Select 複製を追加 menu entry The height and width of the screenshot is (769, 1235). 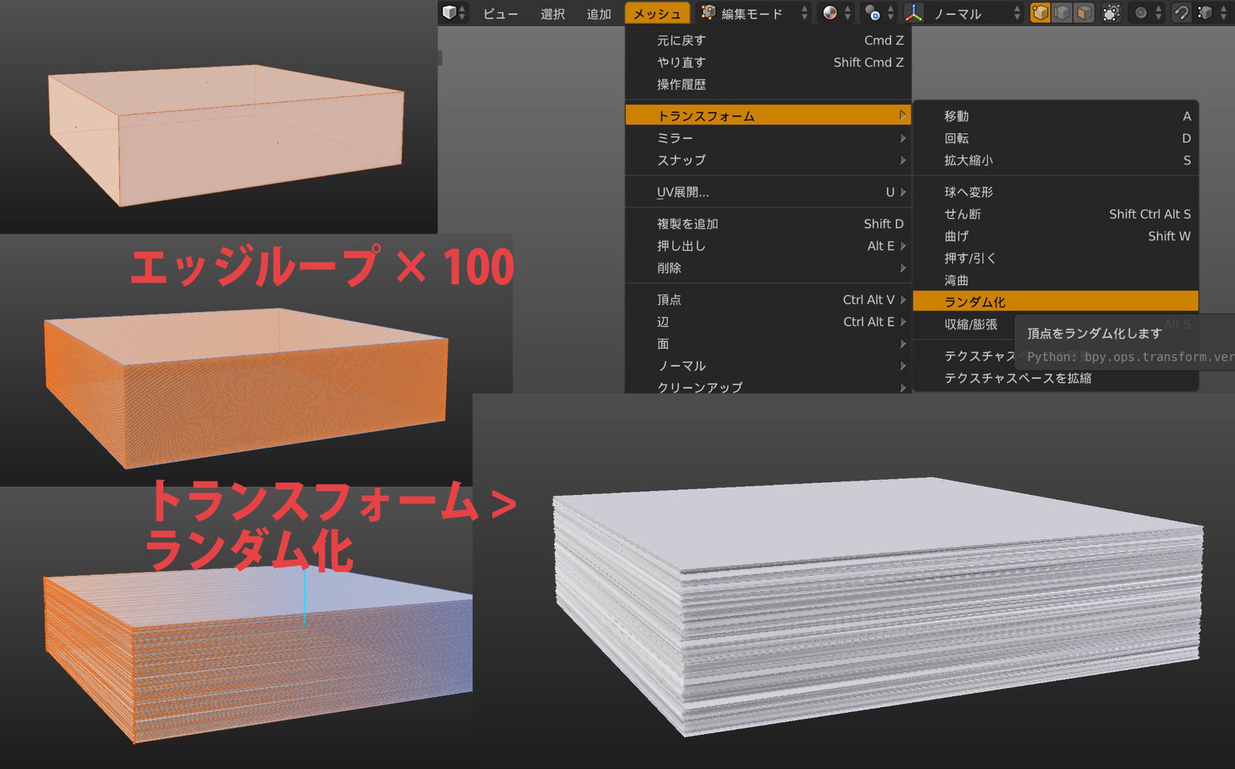768,224
